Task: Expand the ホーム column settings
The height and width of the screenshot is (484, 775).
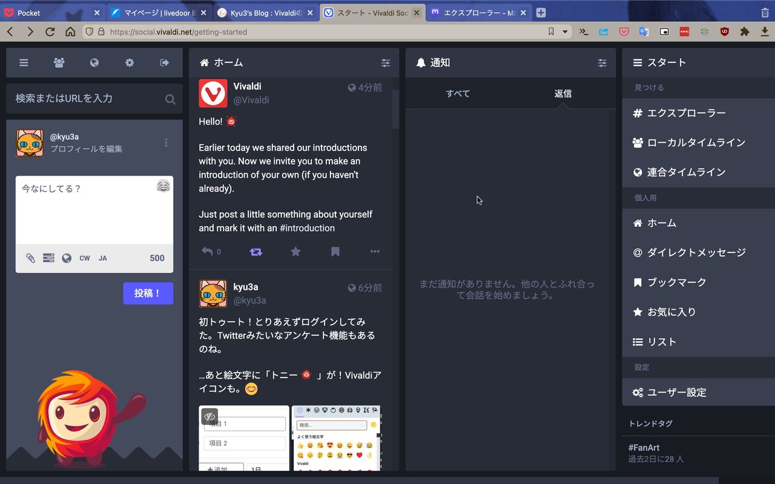Action: [x=386, y=63]
